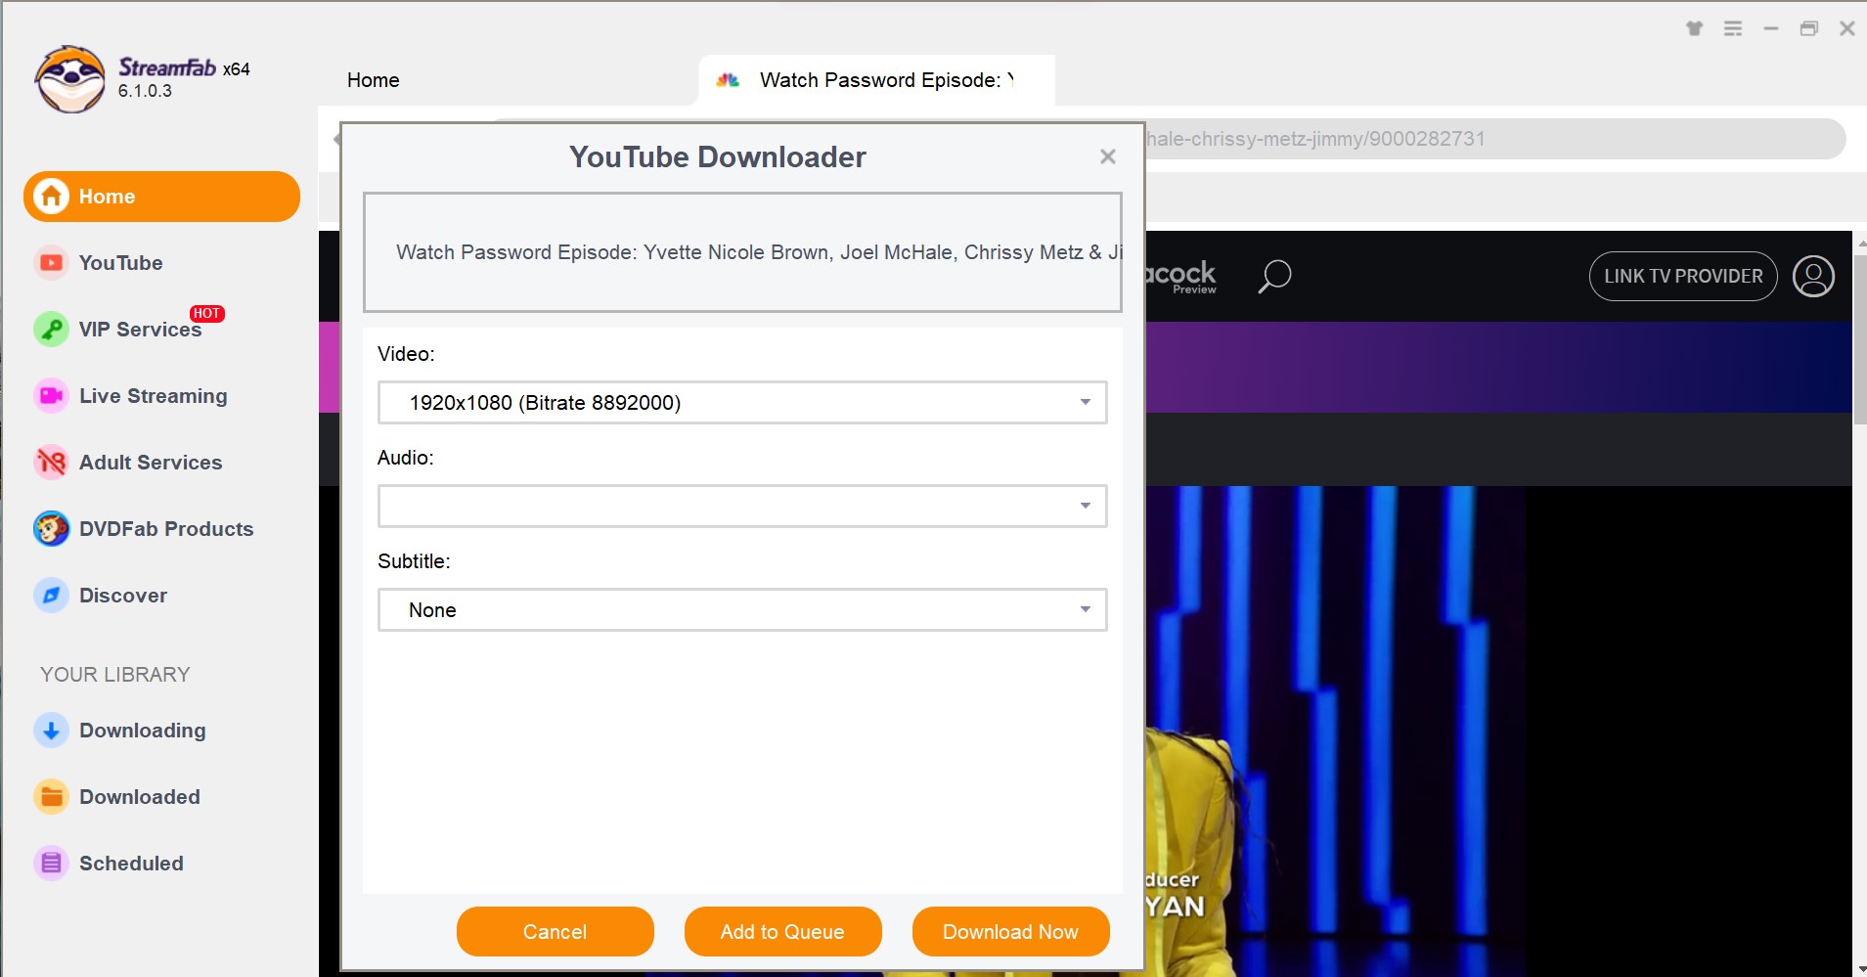Click the Downloading arrow icon
The image size is (1867, 977).
pyautogui.click(x=51, y=731)
